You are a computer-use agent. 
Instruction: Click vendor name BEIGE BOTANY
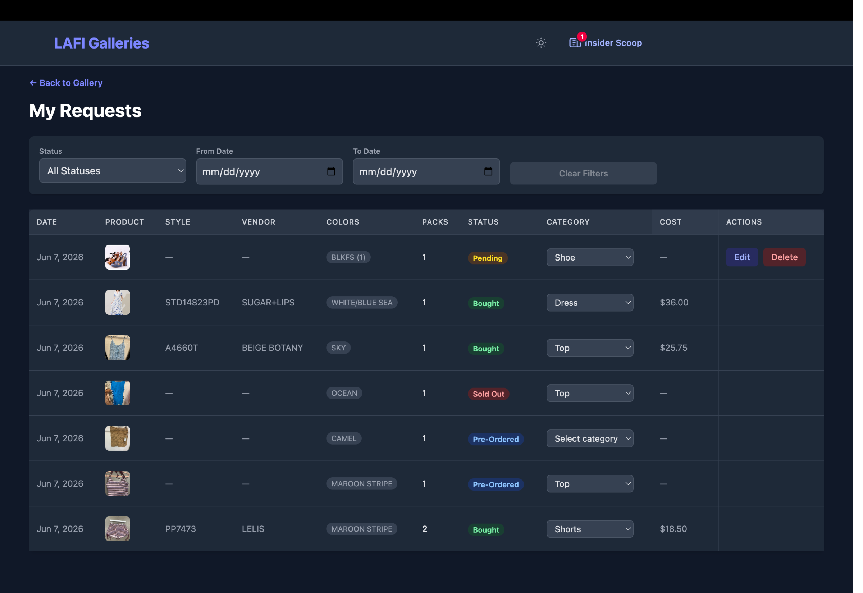[273, 348]
